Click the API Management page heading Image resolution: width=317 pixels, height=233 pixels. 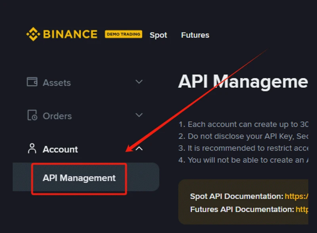pyautogui.click(x=243, y=82)
